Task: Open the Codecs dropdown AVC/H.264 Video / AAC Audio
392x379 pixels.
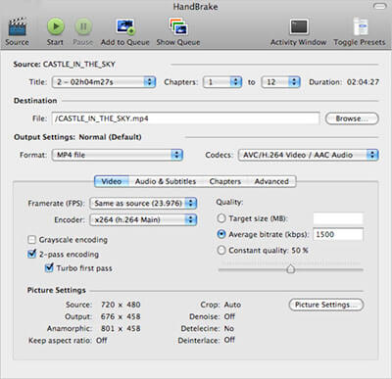Action: pos(308,155)
